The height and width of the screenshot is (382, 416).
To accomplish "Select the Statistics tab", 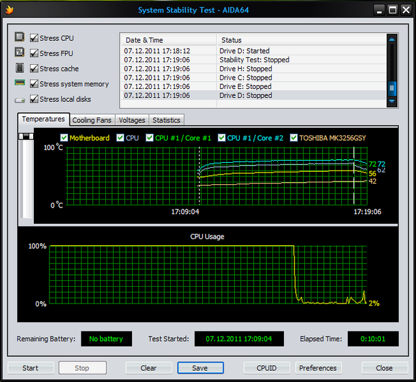I will click(x=166, y=120).
